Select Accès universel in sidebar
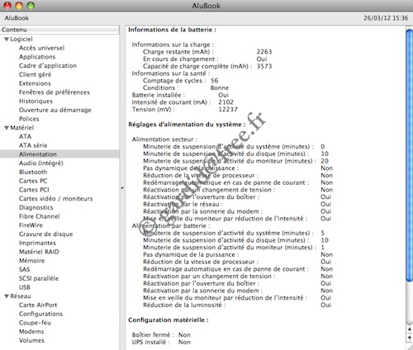The height and width of the screenshot is (350, 413). (x=41, y=48)
